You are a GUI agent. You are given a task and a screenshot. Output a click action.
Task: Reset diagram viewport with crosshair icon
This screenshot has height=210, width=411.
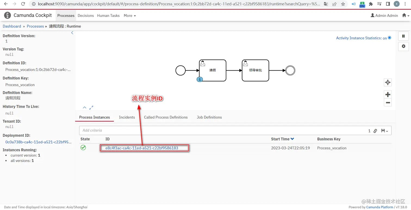[x=388, y=82]
